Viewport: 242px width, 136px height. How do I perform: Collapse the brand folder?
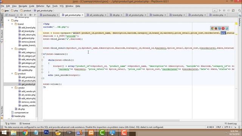pyautogui.click(x=12, y=24)
